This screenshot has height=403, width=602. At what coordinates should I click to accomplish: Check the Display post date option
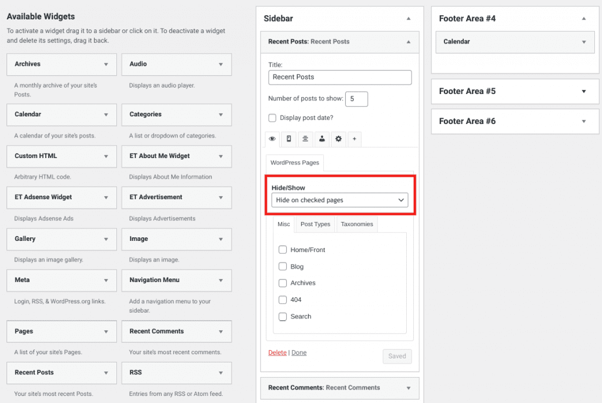272,117
